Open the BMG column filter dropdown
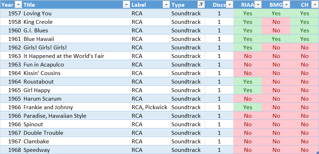 [287, 5]
